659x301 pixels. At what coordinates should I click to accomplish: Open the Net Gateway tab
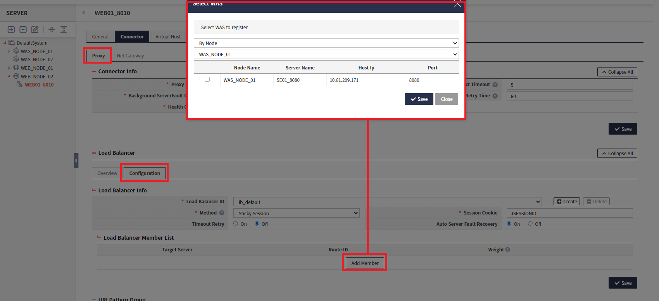coord(130,56)
